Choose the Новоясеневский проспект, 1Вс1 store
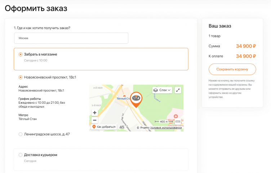The image size is (271, 173). pos(21,77)
